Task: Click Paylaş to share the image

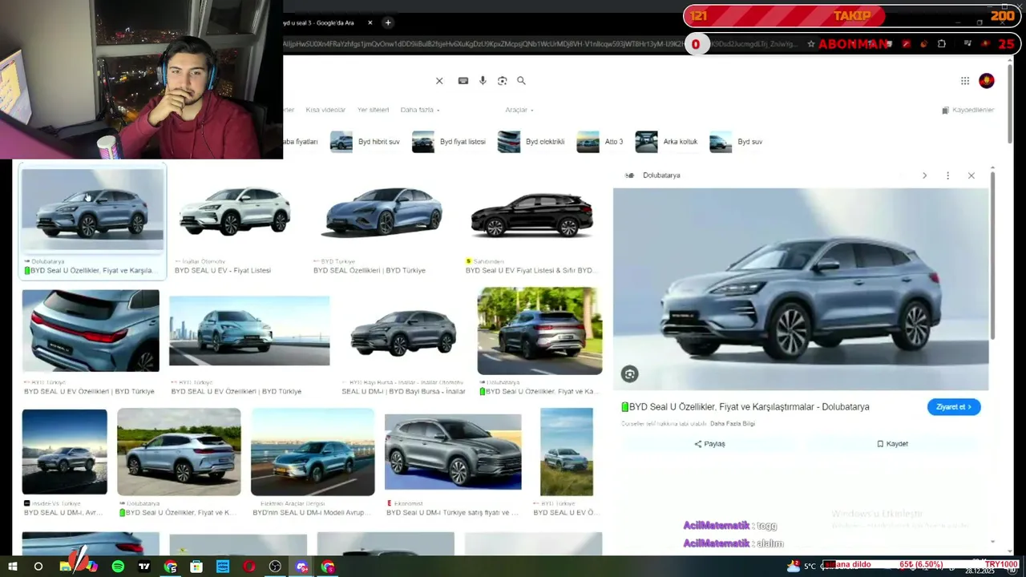Action: 709,444
